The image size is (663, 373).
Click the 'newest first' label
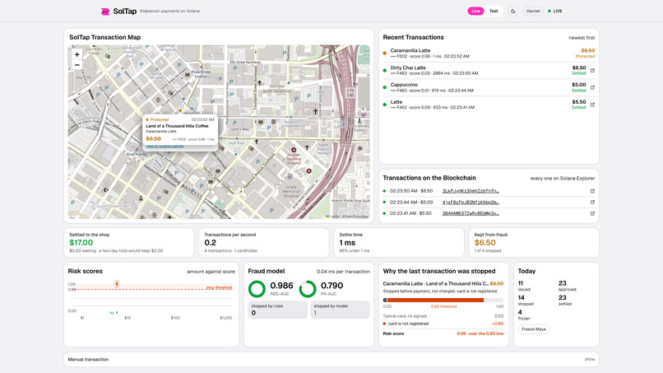(582, 38)
